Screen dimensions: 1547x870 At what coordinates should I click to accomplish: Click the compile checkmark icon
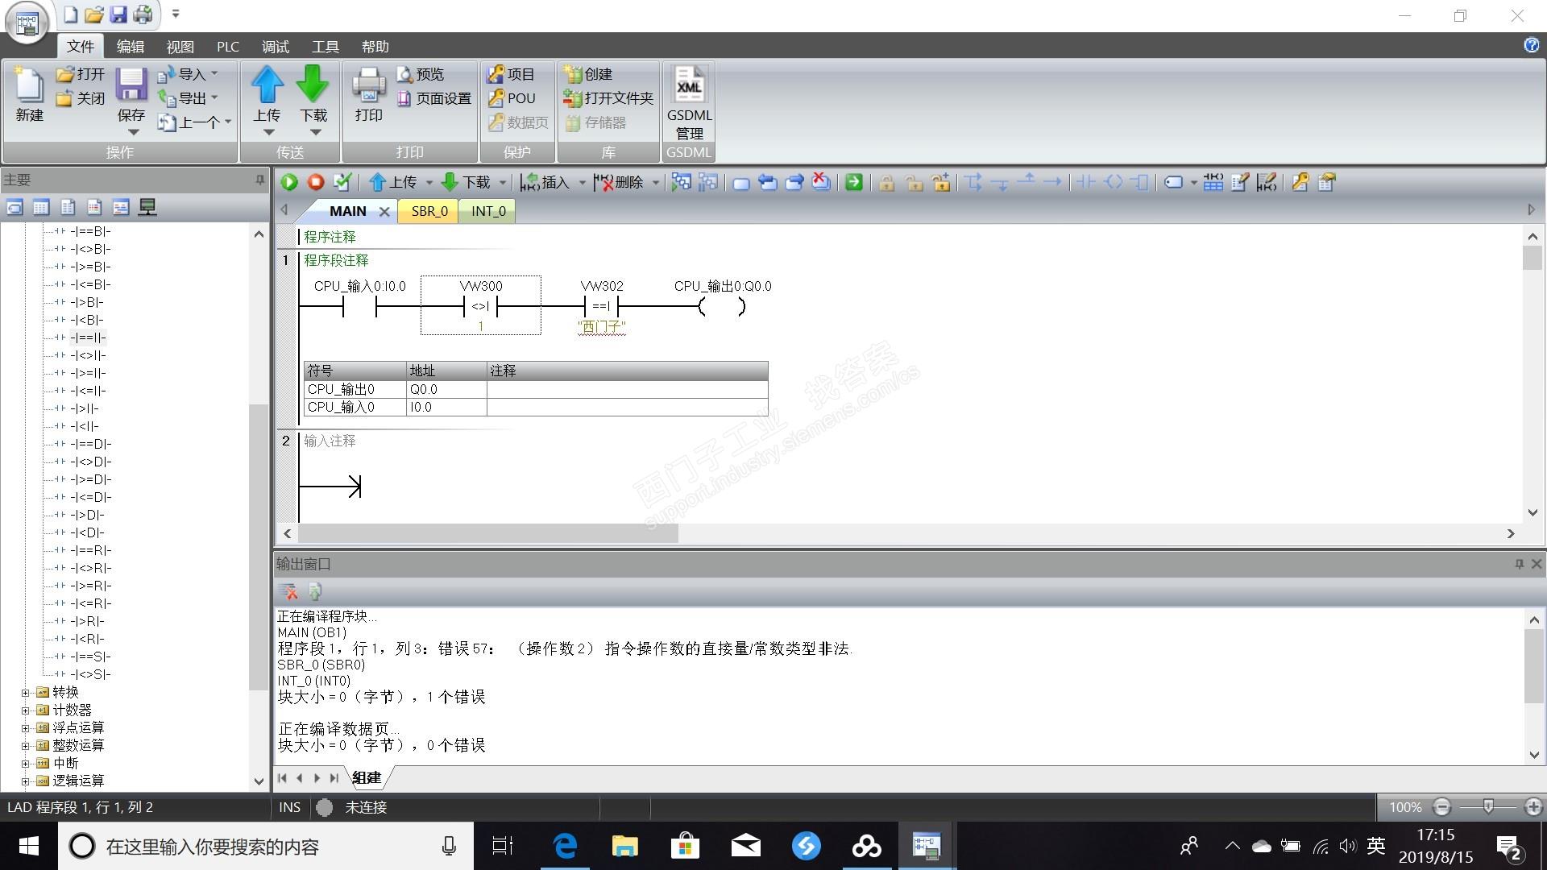pyautogui.click(x=342, y=183)
